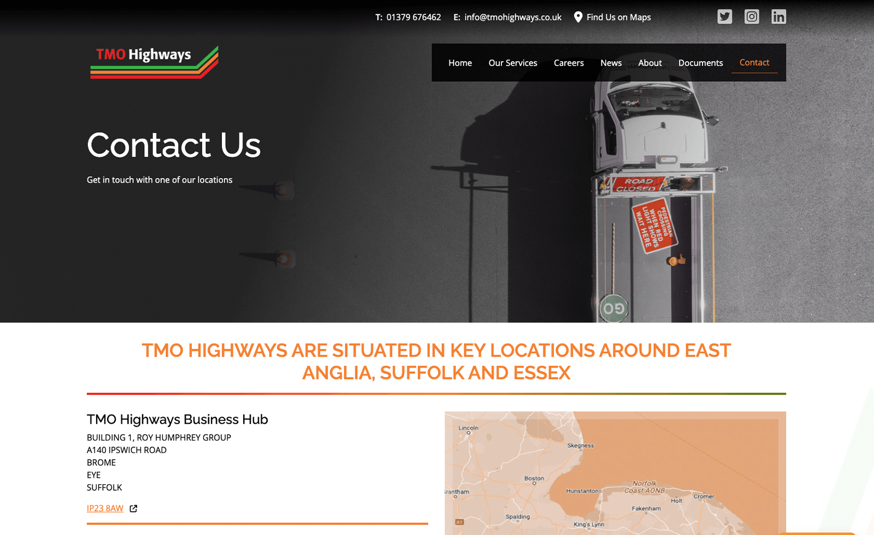This screenshot has width=874, height=535.
Task: Select the Contact navigation item
Action: click(x=754, y=63)
